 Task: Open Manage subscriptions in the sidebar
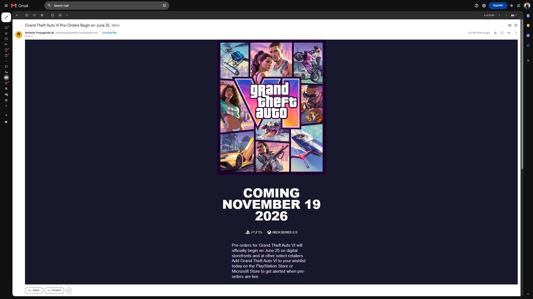tap(6, 94)
